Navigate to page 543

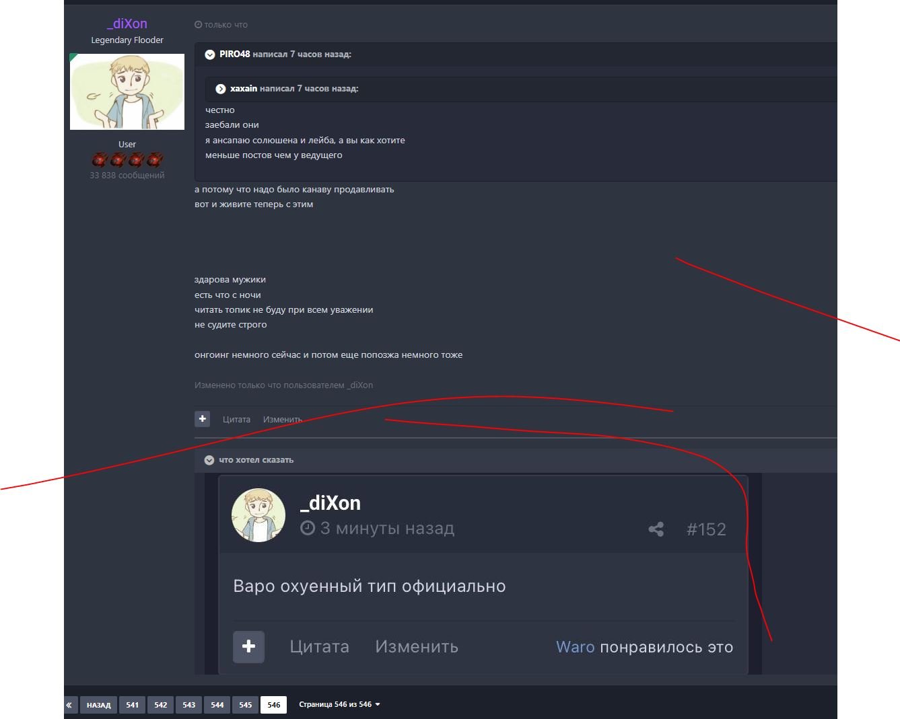pos(189,705)
